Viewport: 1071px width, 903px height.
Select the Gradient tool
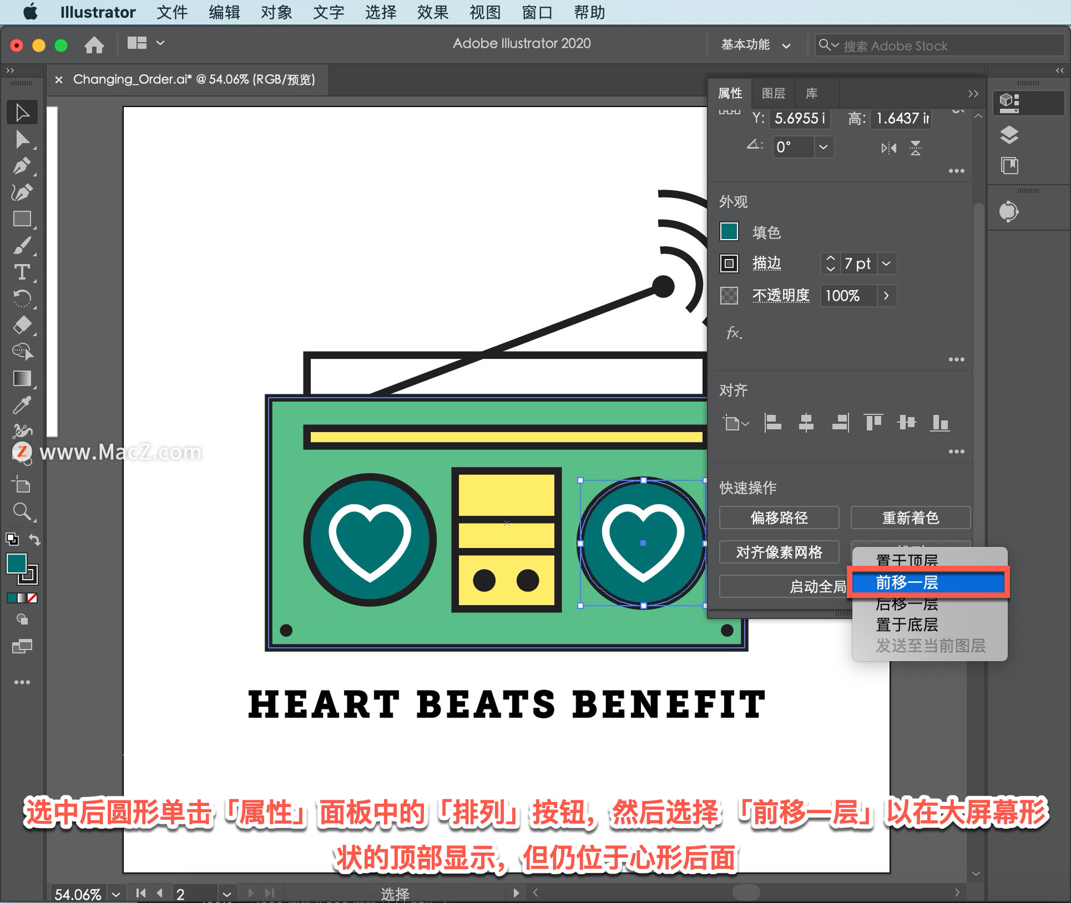pyautogui.click(x=22, y=378)
